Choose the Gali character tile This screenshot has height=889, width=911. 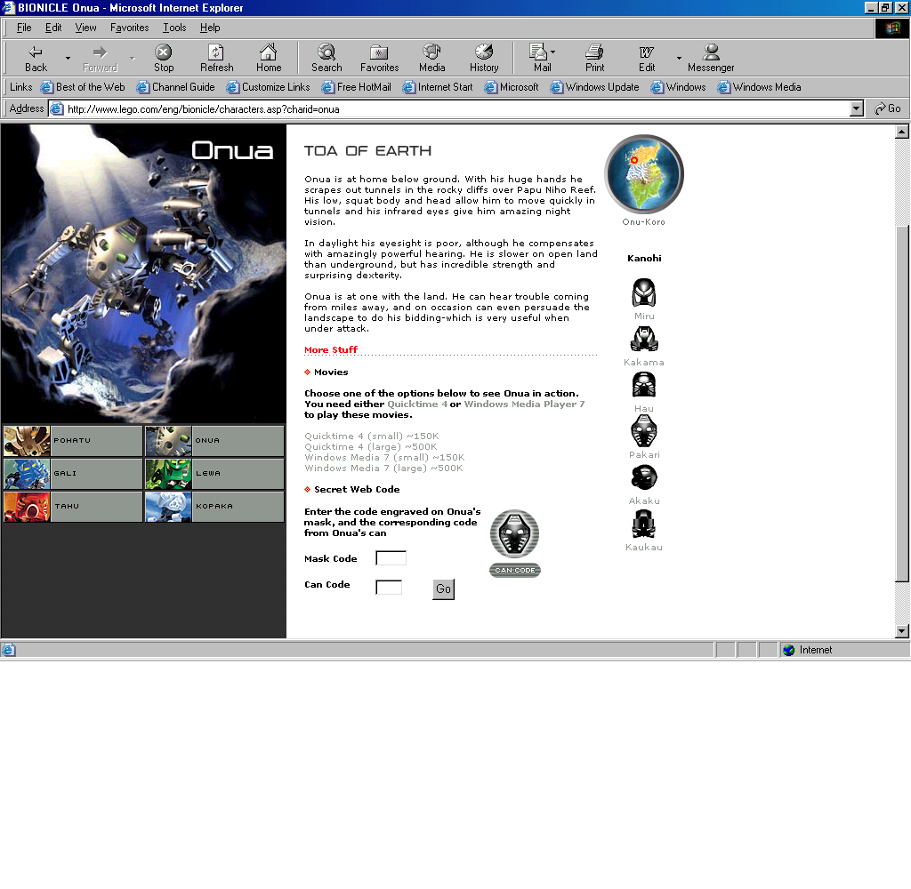point(73,473)
